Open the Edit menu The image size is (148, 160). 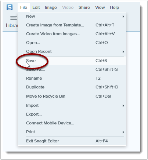(x=36, y=7)
